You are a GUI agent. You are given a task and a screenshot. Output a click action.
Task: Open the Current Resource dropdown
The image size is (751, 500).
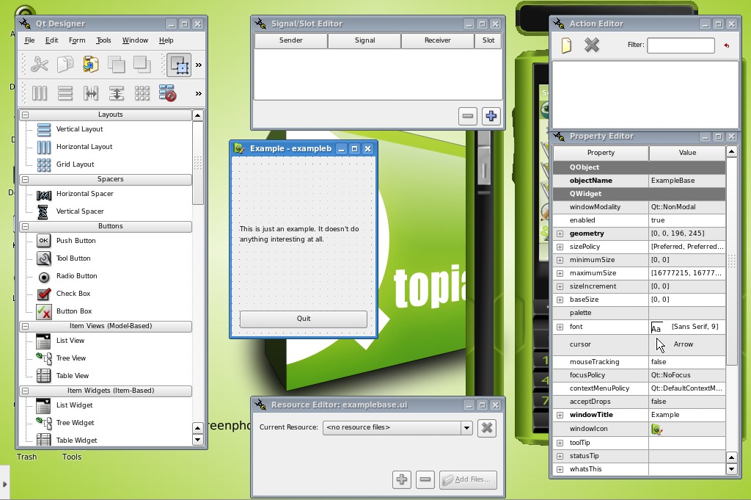coord(466,427)
